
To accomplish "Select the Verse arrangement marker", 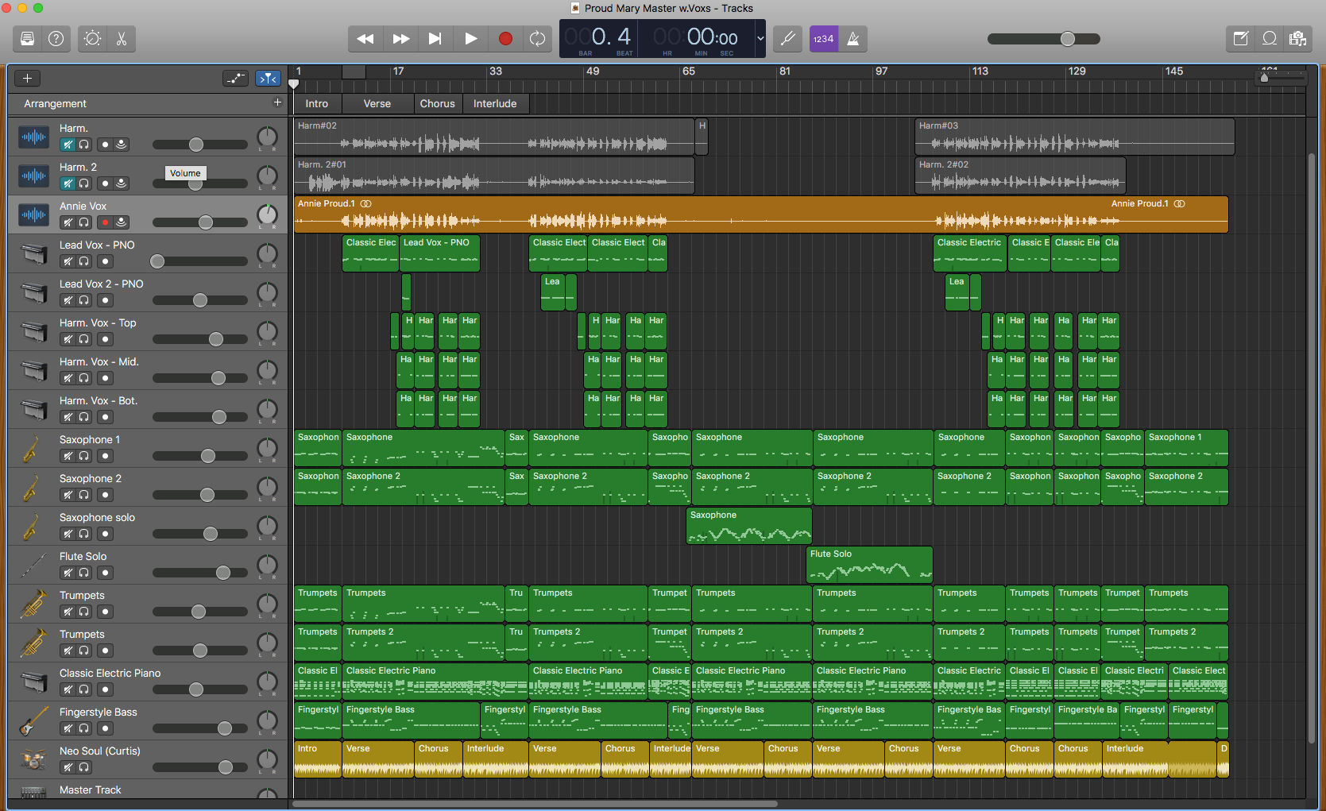I will click(377, 103).
